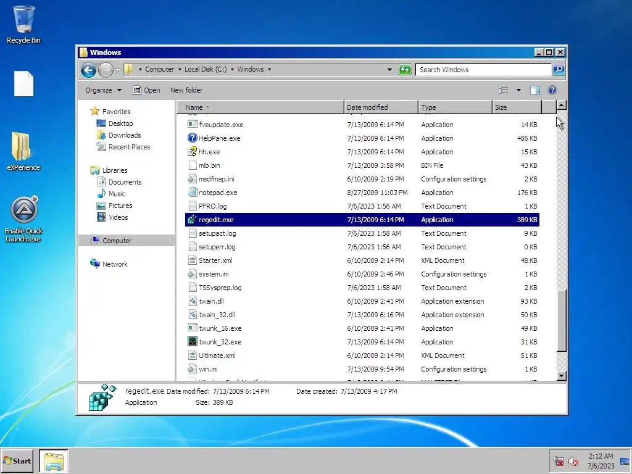This screenshot has height=474, width=632.
Task: Select the Starter.xml file icon
Action: coord(193,260)
